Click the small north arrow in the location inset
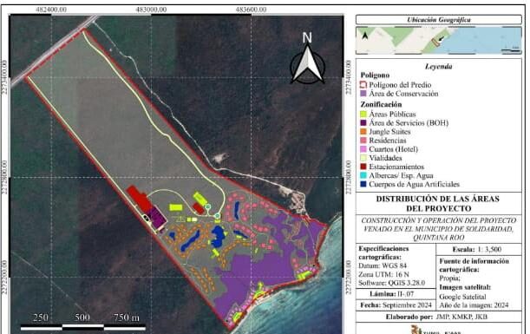The height and width of the screenshot is (334, 530). pyautogui.click(x=365, y=36)
